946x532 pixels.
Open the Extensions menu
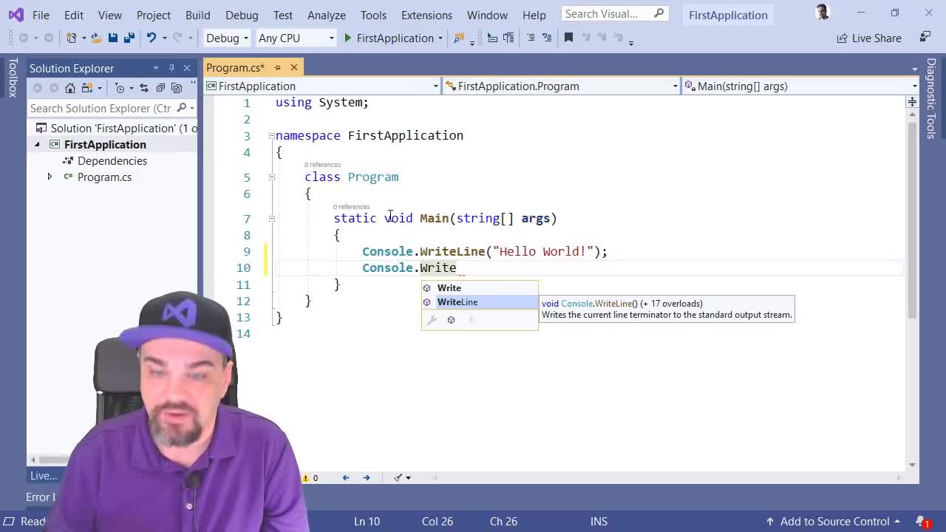[x=426, y=15]
